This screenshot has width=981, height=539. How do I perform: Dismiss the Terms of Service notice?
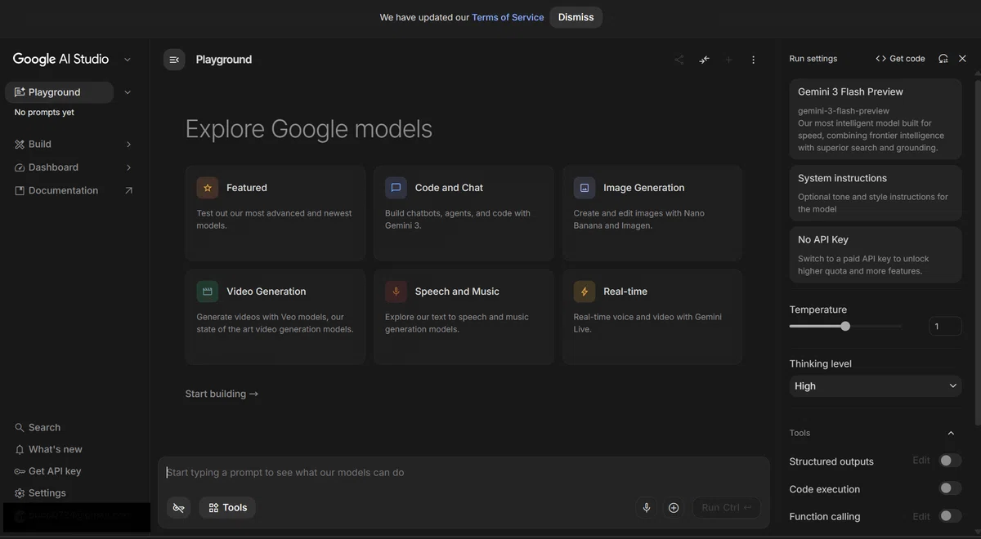(x=576, y=17)
